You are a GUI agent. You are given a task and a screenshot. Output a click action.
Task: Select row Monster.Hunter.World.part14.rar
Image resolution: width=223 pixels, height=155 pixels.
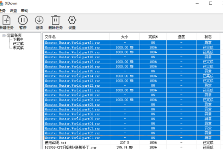[132, 76]
